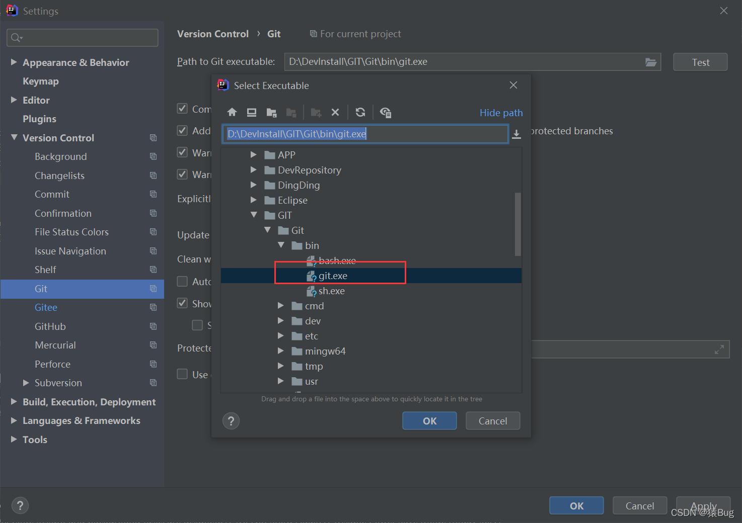Expand Appearance & Behavior section
742x523 pixels.
[x=14, y=62]
